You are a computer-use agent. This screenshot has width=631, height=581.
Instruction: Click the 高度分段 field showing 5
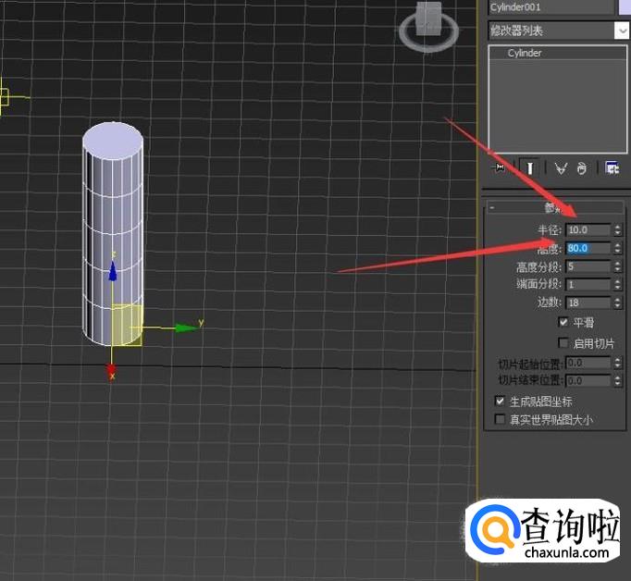click(588, 266)
